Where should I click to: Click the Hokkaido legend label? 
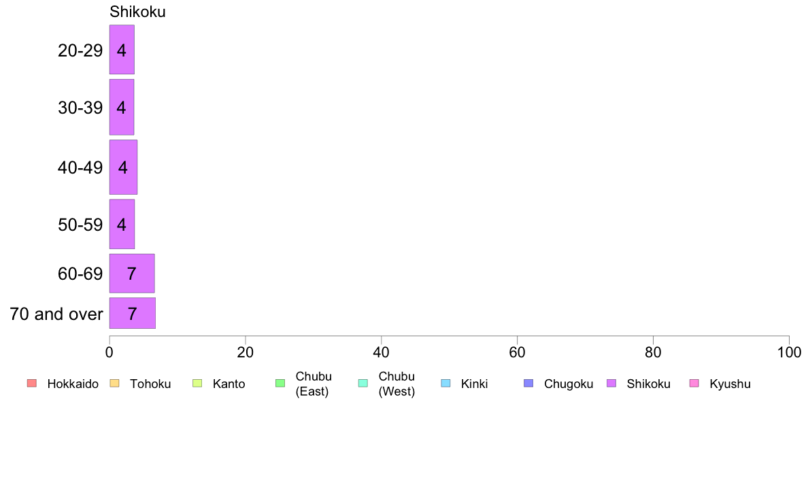pos(73,384)
